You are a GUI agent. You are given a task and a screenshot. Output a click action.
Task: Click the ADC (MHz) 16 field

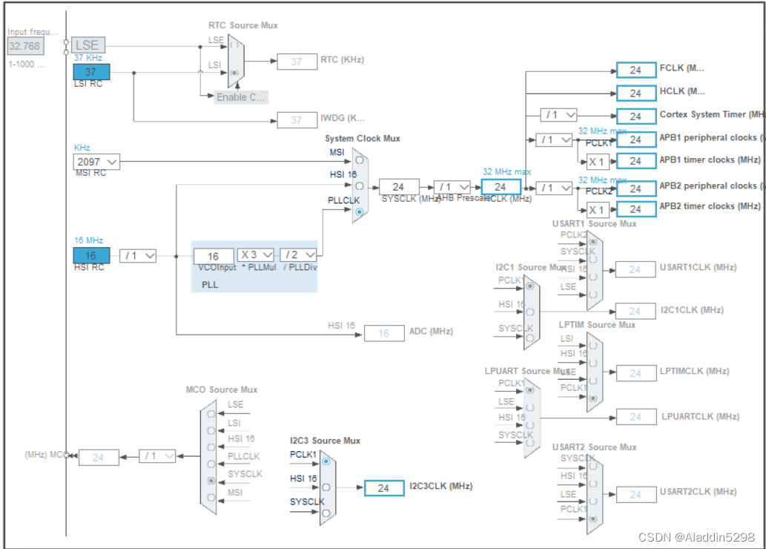point(384,333)
